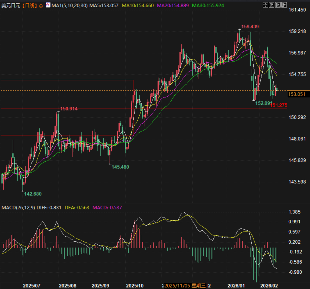The image size is (310, 289).
Task: Click the 1.385 MACD axis value
Action: [x=294, y=212]
